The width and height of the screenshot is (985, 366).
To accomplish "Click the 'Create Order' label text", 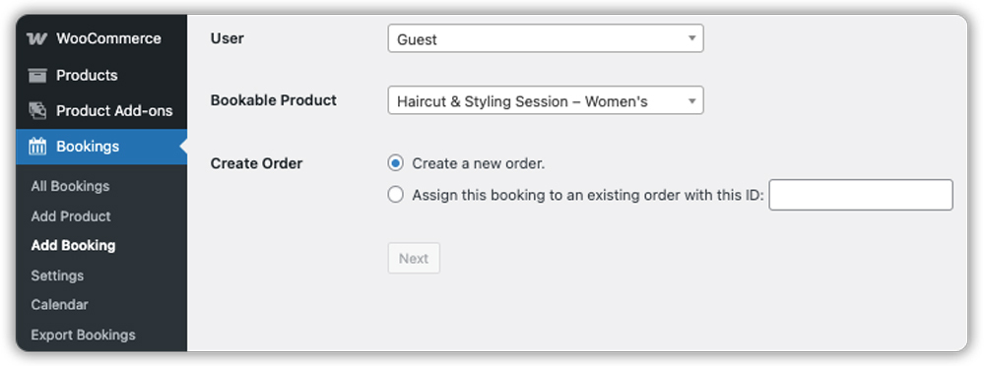I will [256, 164].
